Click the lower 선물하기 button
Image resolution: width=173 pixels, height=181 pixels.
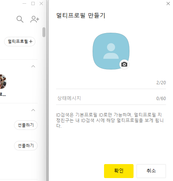(26, 146)
